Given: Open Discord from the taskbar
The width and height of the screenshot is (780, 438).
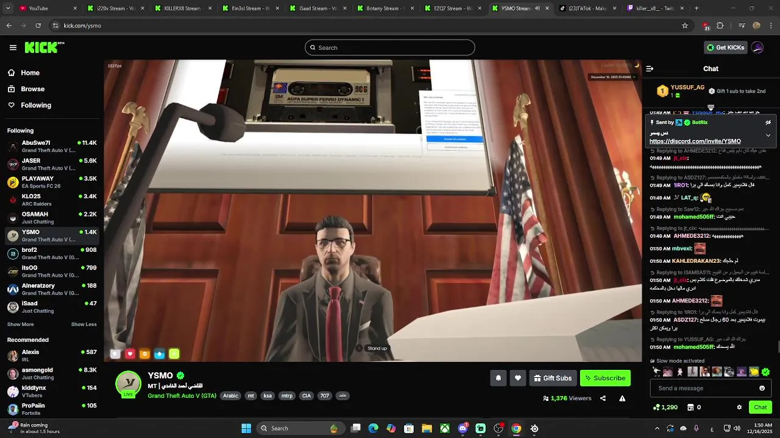Looking at the screenshot, I should [x=463, y=428].
